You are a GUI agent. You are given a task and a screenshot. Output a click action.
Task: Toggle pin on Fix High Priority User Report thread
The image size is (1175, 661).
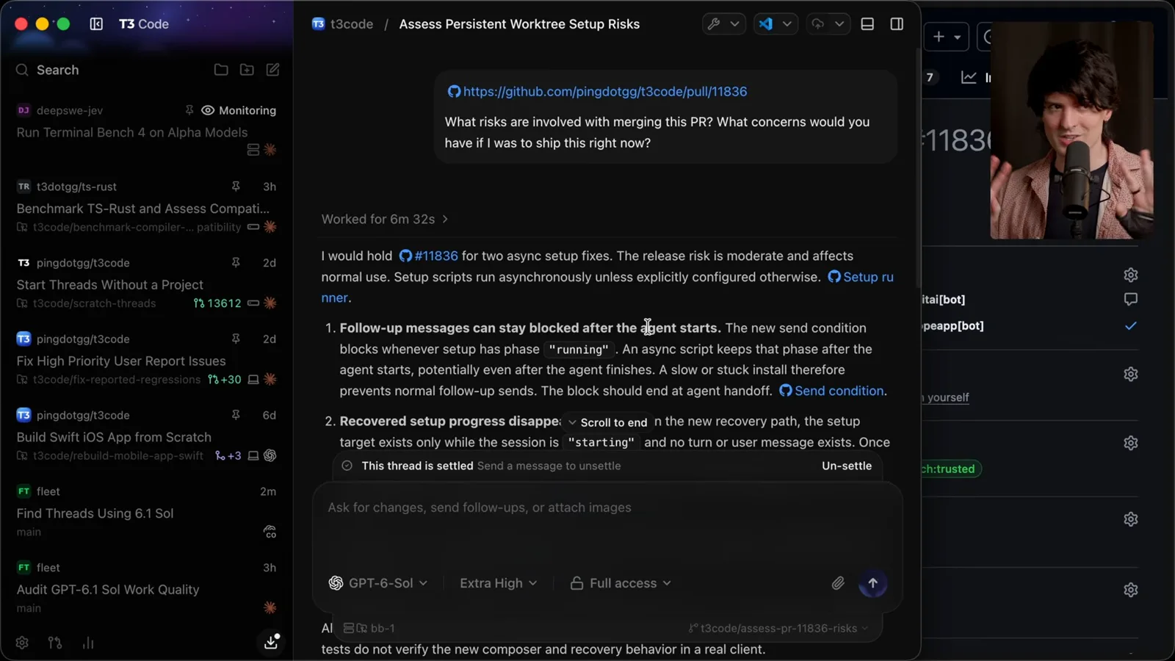click(x=236, y=339)
